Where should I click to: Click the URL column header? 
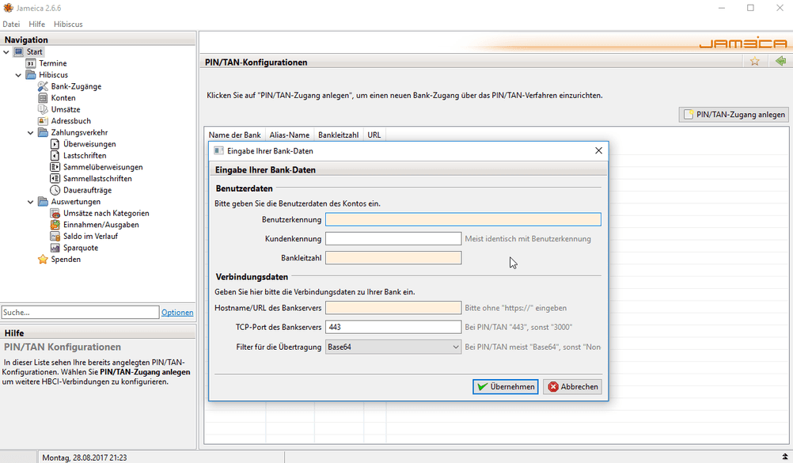pos(374,135)
